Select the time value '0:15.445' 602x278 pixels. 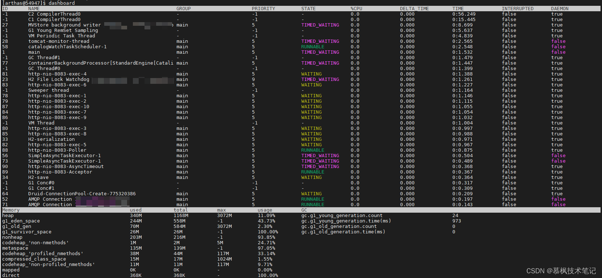pos(464,20)
